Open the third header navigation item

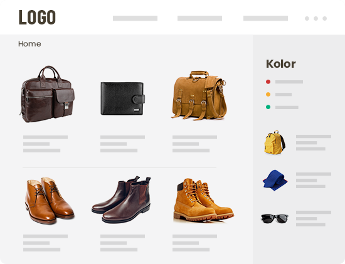(x=265, y=18)
